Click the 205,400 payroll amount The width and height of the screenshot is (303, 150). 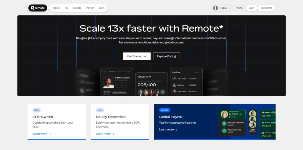pos(147,85)
